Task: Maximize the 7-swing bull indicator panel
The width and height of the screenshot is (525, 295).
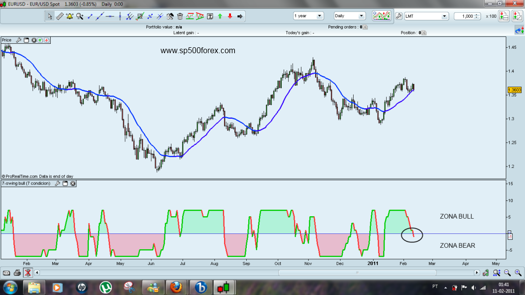Action: tap(66, 184)
